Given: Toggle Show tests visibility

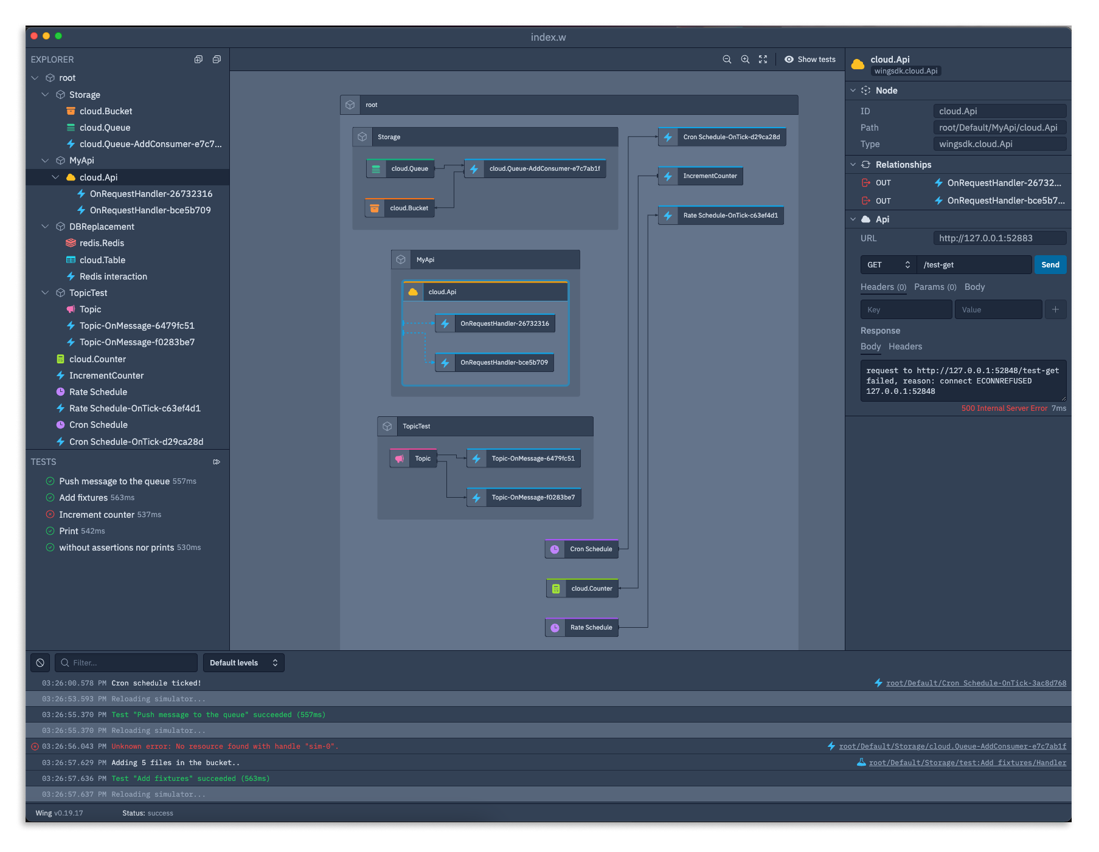Looking at the screenshot, I should (810, 60).
